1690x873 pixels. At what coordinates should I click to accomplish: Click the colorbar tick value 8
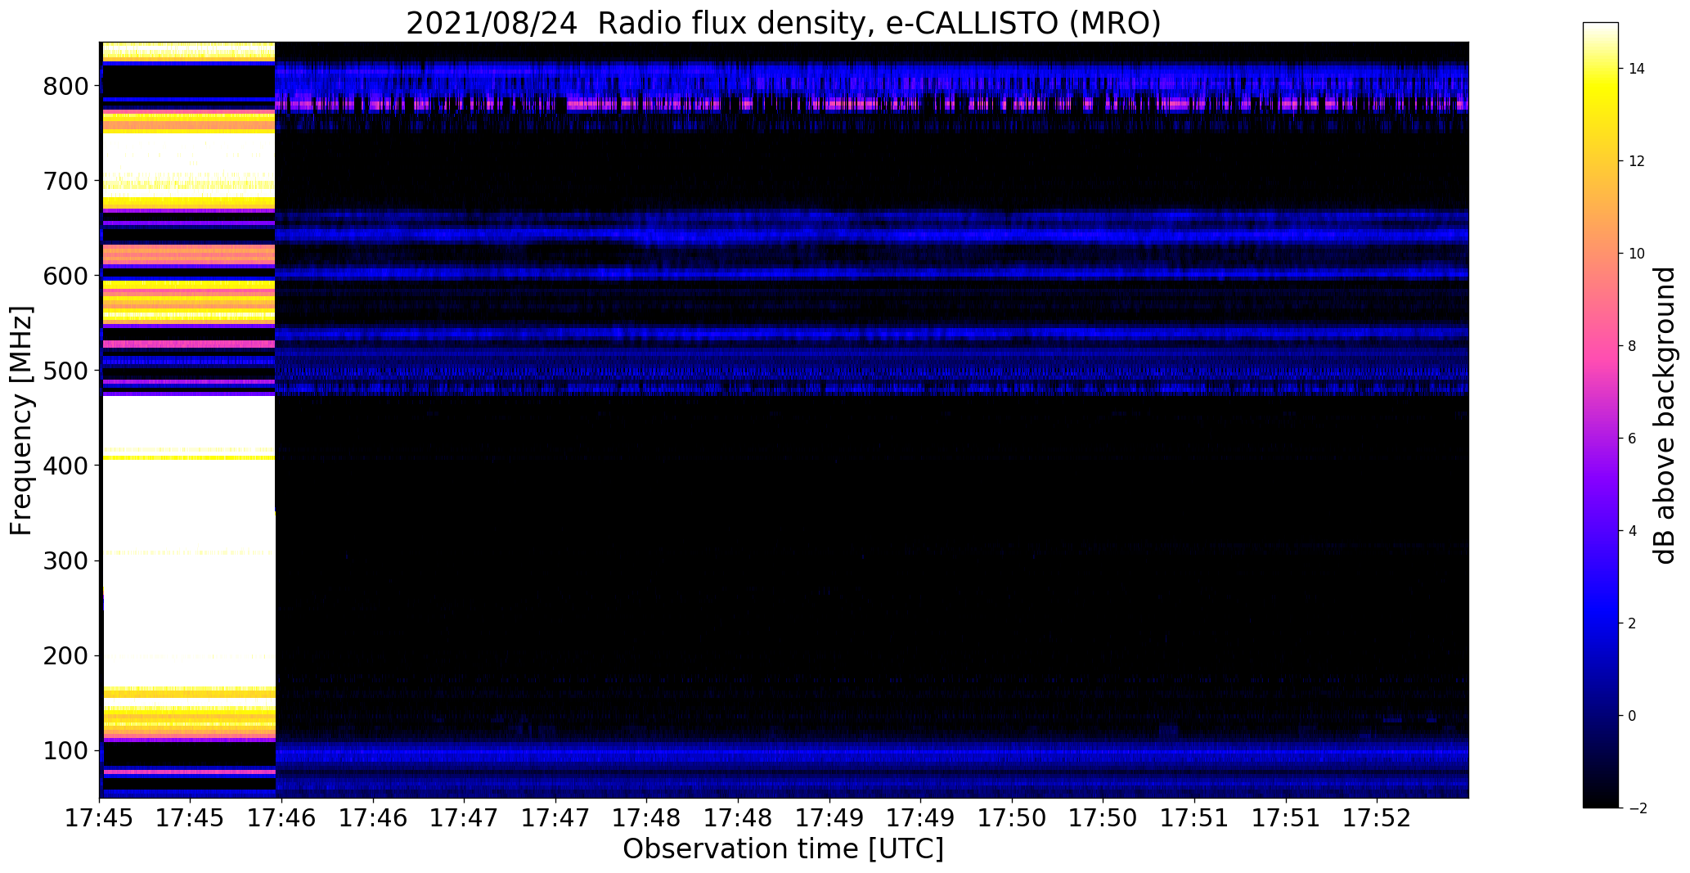click(x=1632, y=346)
